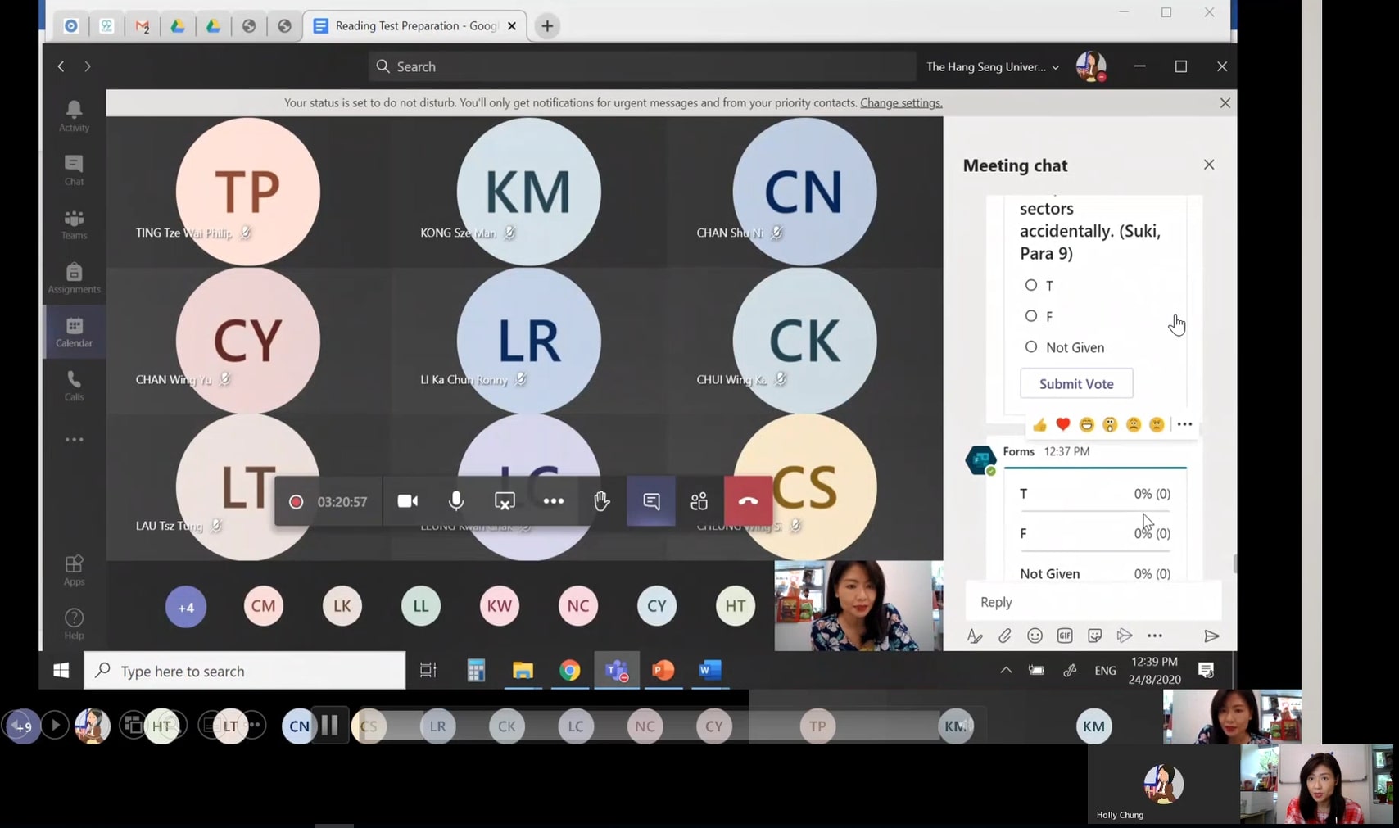1399x828 pixels.
Task: Open the Calendar tab in sidebar
Action: (x=74, y=333)
